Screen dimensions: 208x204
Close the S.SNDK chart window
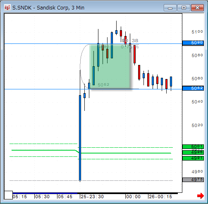197,7
